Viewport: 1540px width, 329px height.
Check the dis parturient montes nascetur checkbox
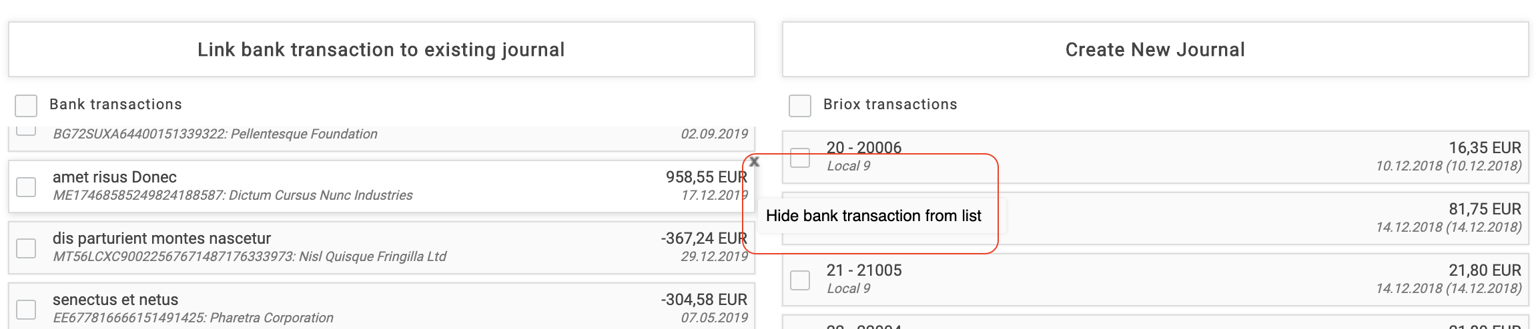[26, 248]
